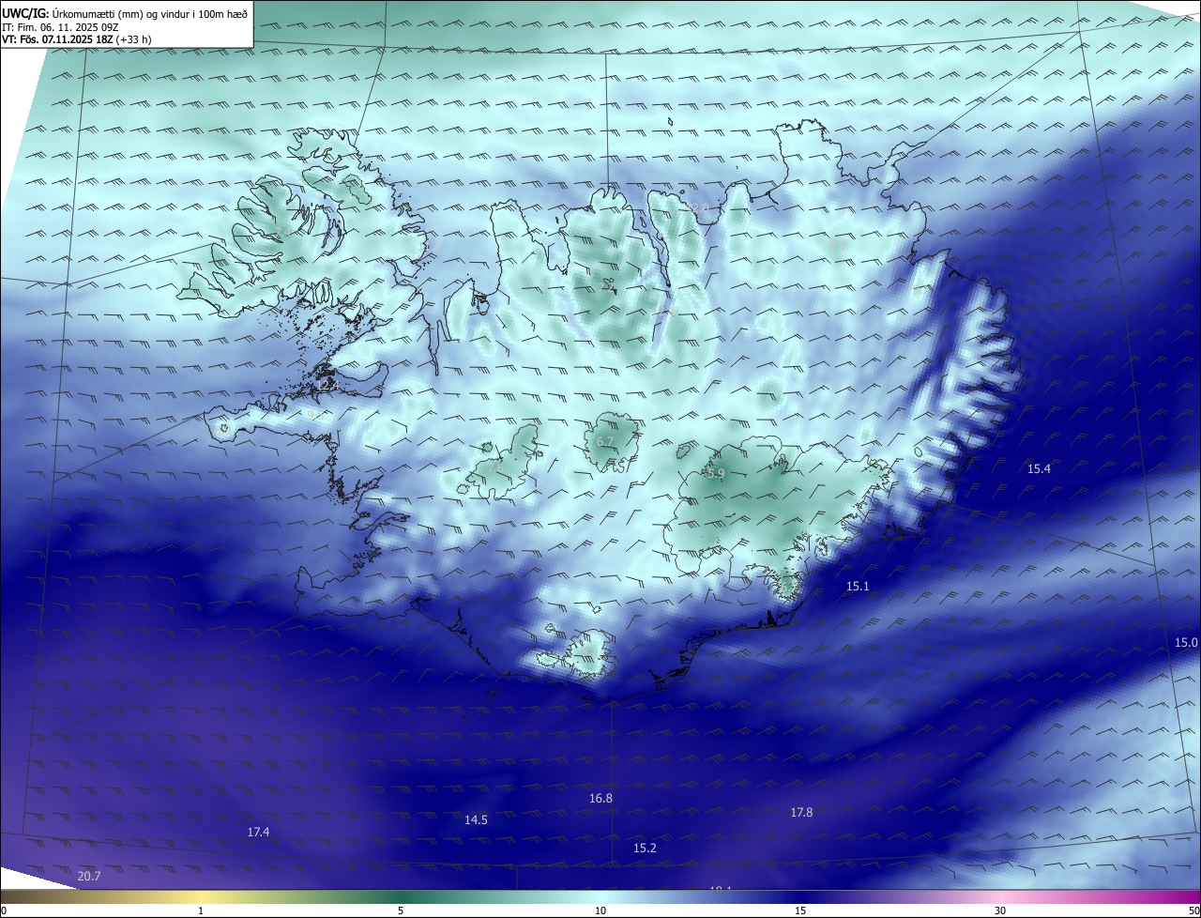
Task: Click the colorbar tick label 0
Action: pyautogui.click(x=3, y=910)
